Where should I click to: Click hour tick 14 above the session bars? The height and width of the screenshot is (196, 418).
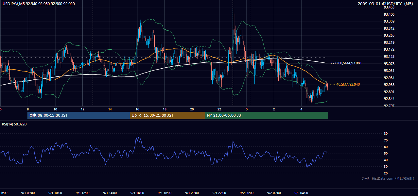point(110,109)
